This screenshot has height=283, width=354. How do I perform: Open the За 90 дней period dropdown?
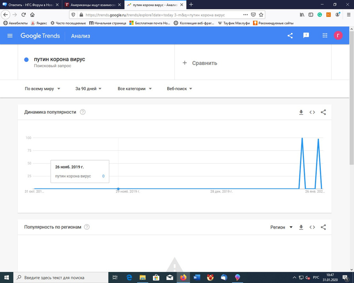tap(88, 89)
